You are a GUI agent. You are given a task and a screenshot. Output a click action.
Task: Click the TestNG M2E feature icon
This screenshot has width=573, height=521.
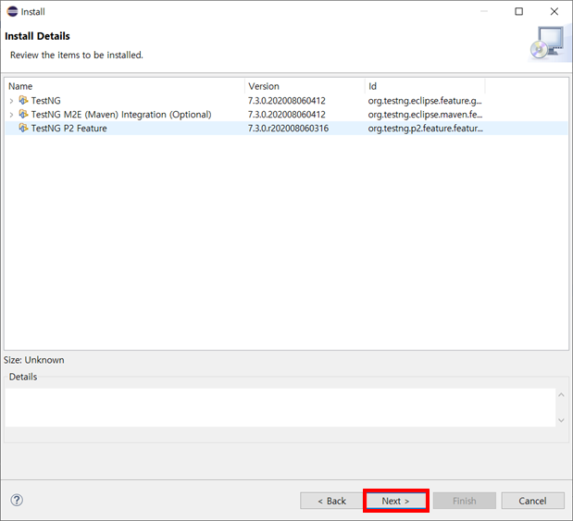[x=23, y=114]
